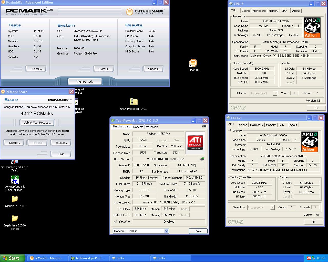
Task: Click the Bandwidth 41.5 GB/s value
Action: pyautogui.click(x=192, y=196)
